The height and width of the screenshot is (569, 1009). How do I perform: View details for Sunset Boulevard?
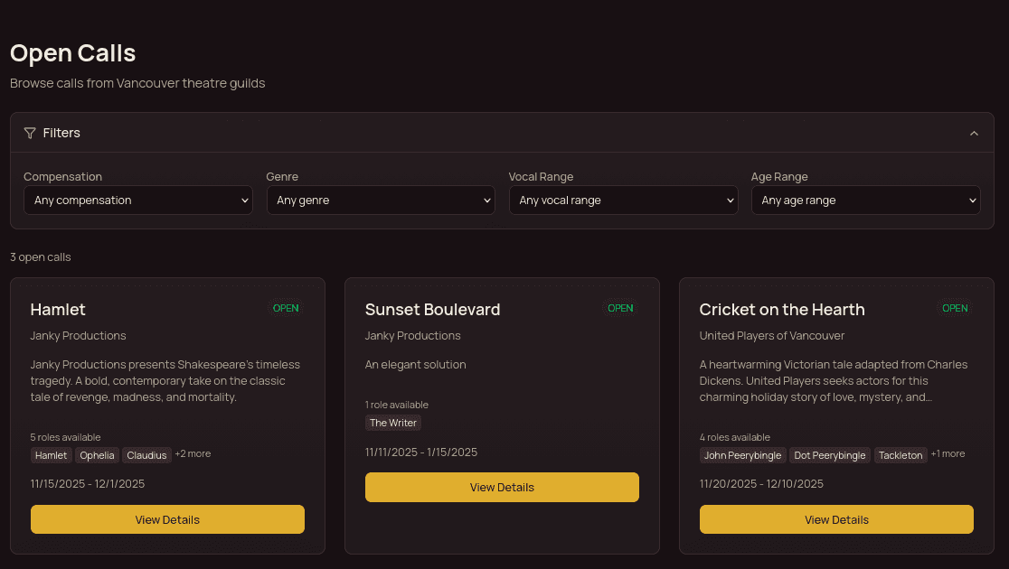502,487
